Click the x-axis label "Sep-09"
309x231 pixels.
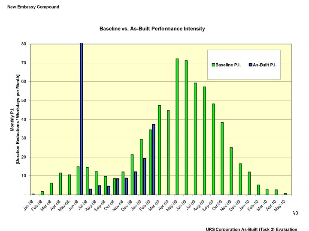coord(208,206)
